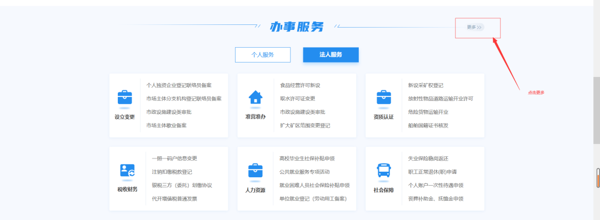
Task: Click the 资质认证 briefcase icon
Action: (x=384, y=98)
